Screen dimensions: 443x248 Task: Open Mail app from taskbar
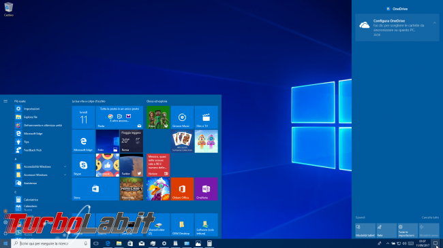pos(142,243)
